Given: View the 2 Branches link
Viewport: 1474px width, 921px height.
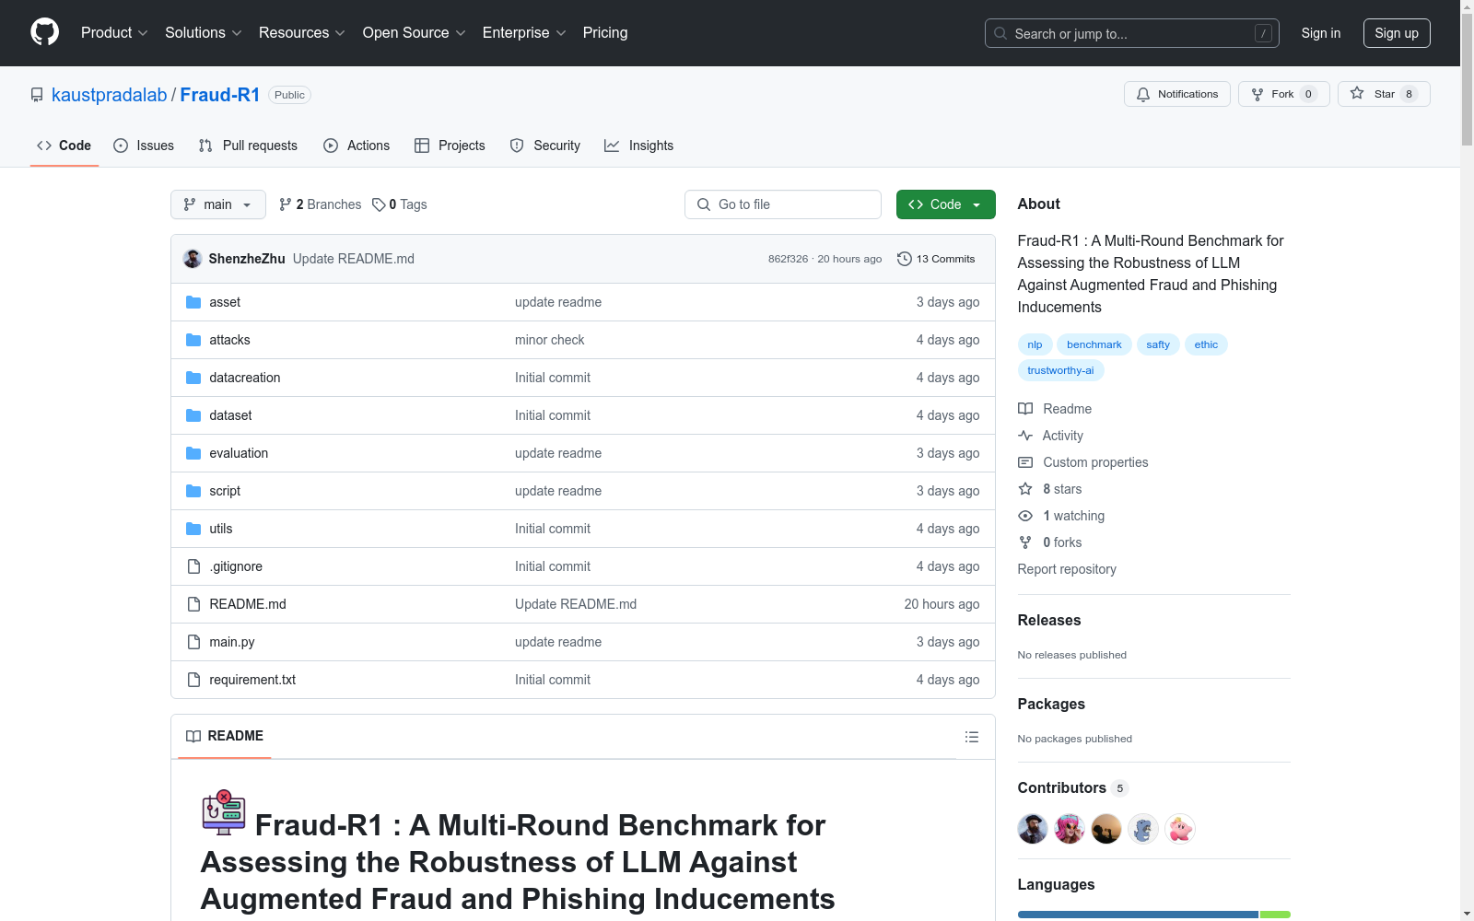Looking at the screenshot, I should pyautogui.click(x=321, y=204).
